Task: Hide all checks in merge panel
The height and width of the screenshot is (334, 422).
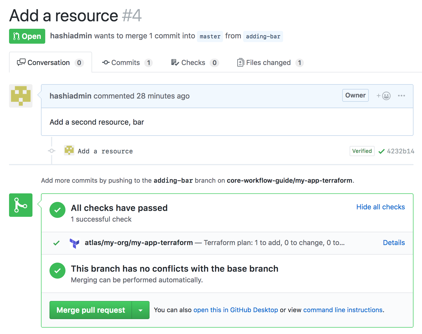Action: pyautogui.click(x=380, y=207)
